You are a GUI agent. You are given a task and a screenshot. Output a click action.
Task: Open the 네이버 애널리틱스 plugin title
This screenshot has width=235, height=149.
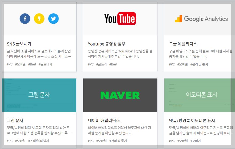click(104, 121)
